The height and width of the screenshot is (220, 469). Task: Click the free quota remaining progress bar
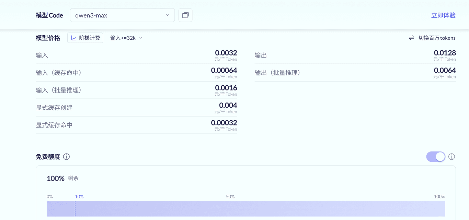pos(245,208)
